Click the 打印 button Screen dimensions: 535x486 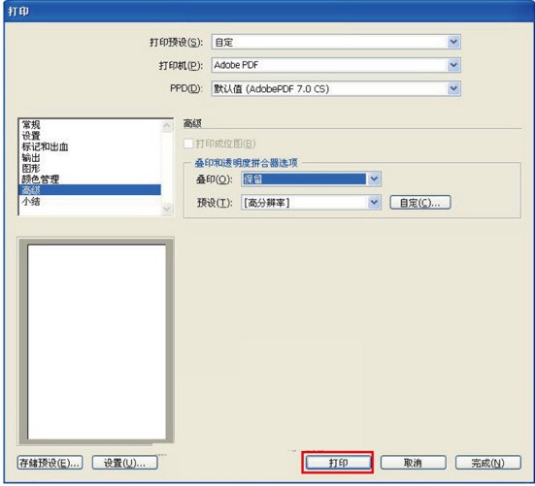(338, 463)
